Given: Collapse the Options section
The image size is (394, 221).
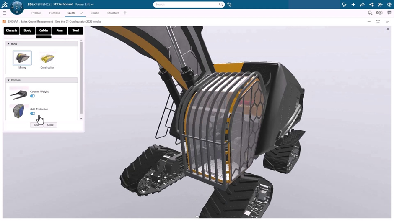Looking at the screenshot, I should pos(8,80).
